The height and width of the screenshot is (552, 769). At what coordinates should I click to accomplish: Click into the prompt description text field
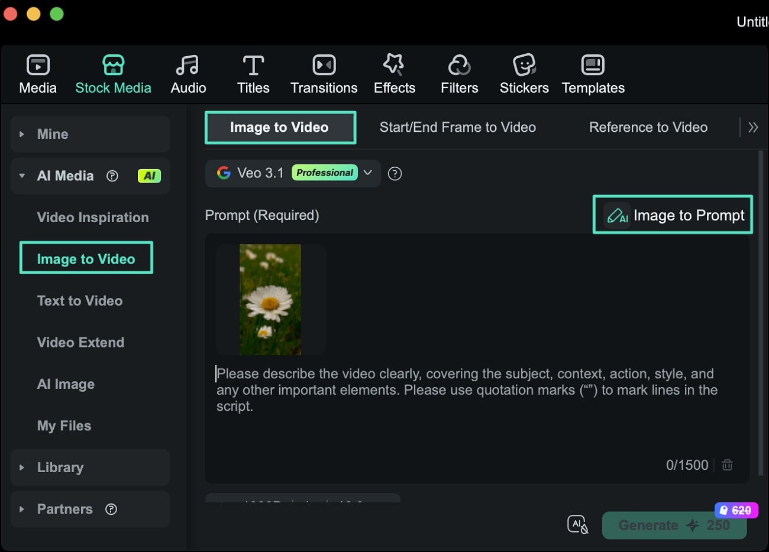[467, 390]
